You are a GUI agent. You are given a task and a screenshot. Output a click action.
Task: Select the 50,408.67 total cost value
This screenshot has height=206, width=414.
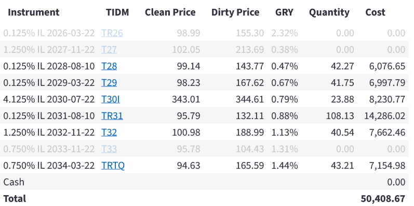point(383,199)
